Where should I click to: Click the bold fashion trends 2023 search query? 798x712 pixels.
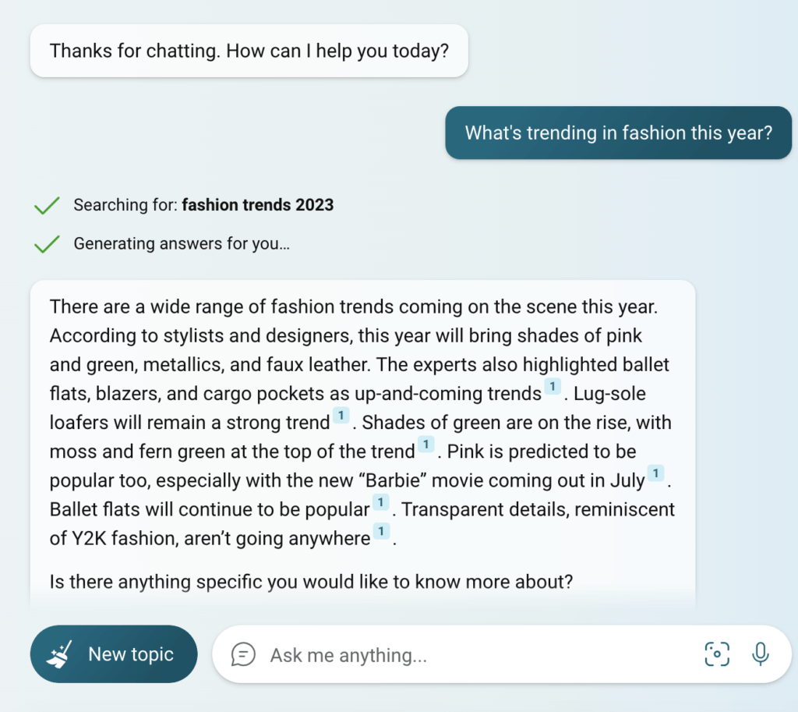point(257,205)
